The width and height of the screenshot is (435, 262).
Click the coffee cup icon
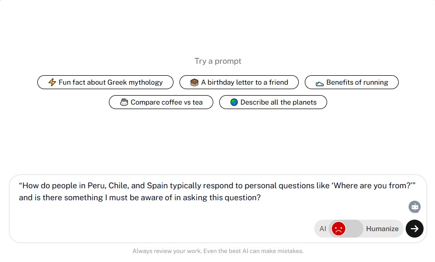[x=124, y=102]
